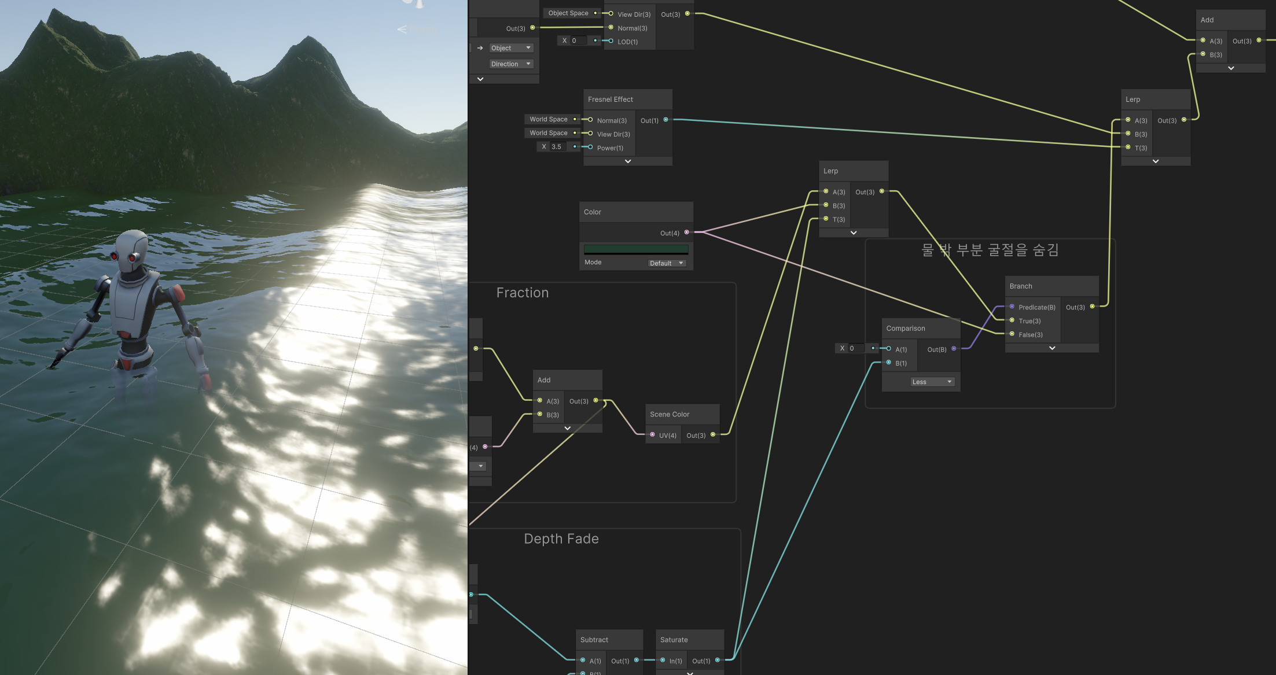Open the Object space dropdown
Image resolution: width=1276 pixels, height=675 pixels.
510,48
